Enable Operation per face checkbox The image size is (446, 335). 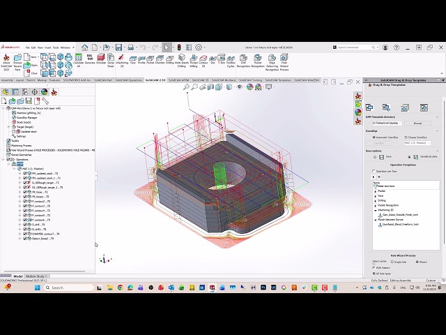click(374, 171)
